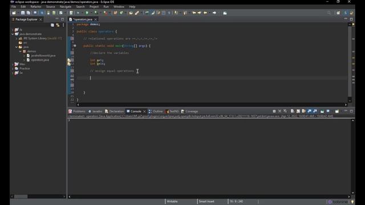Image resolution: width=365 pixels, height=205 pixels.
Task: Open Package Explorer view menu (three dots)
Action: coord(63,25)
